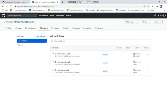Expand the Event filter dropdown
167x94 pixels.
point(120,48)
